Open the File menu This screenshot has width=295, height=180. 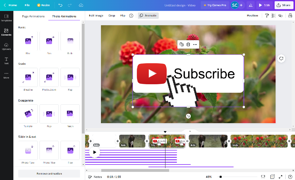coord(27,5)
